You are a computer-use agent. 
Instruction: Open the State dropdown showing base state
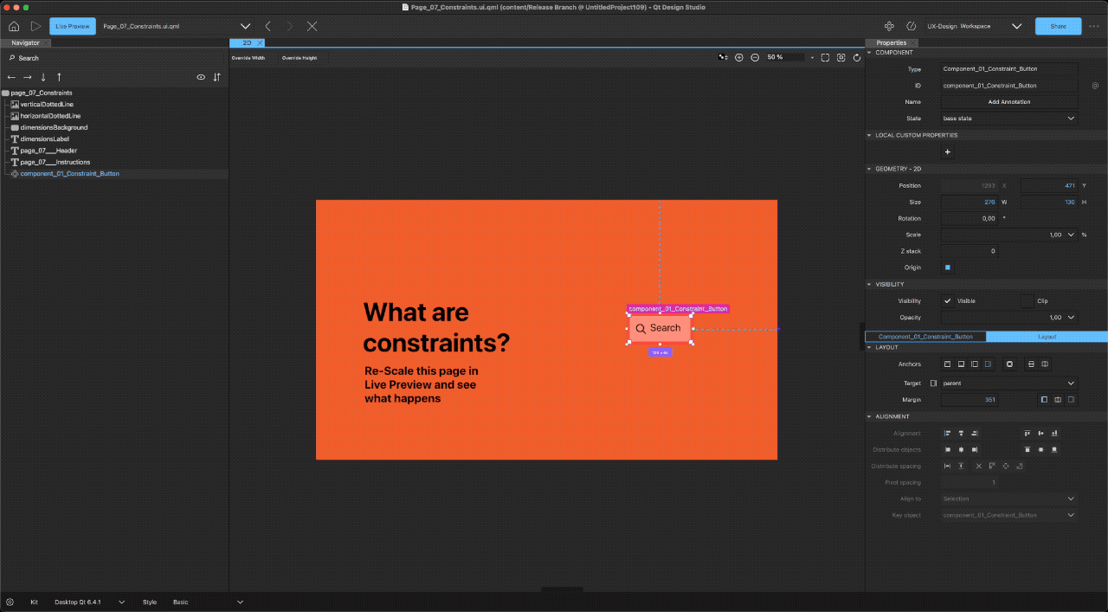coord(1009,119)
